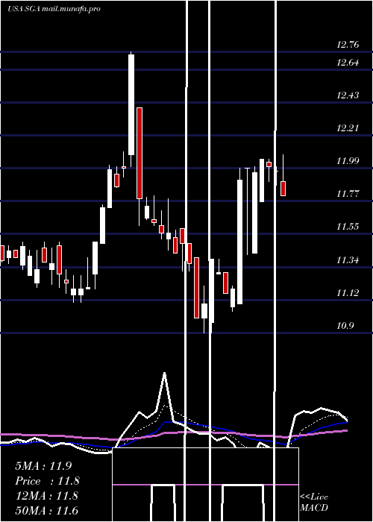Click the large red candle below 12.43
This screenshot has height=522, width=373.
(140, 153)
